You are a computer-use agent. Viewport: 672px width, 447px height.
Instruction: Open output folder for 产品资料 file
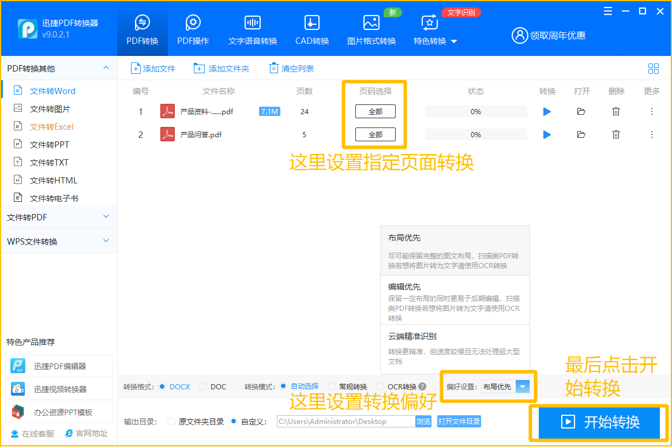tap(581, 111)
